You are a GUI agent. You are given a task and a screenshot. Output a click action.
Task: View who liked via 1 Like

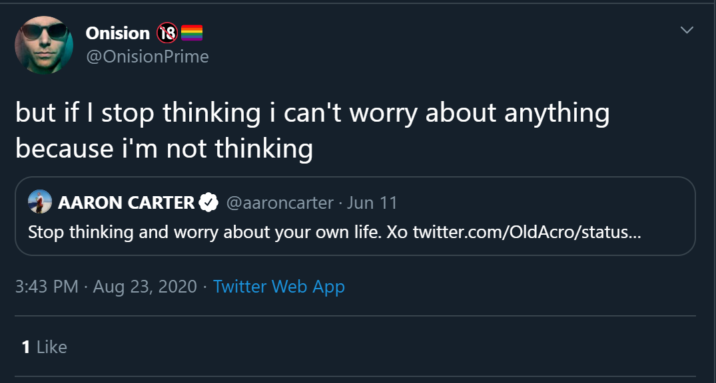coord(45,348)
